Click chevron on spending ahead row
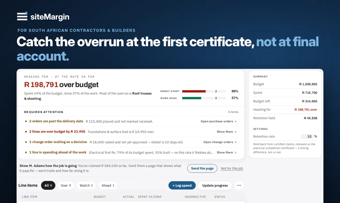The width and height of the screenshot is (340, 203). [236, 153]
